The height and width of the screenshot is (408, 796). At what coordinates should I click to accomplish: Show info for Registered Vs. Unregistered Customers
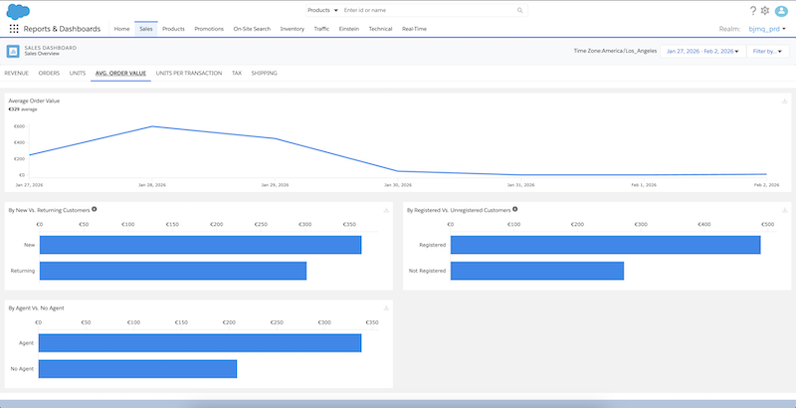click(515, 209)
